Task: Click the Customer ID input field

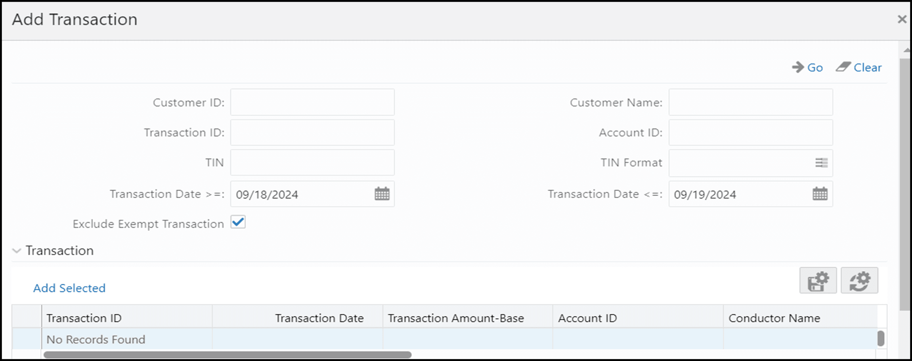Action: (x=312, y=102)
